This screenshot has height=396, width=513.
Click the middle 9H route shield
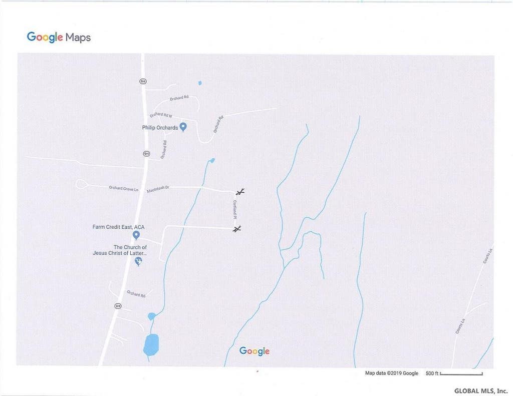147,153
